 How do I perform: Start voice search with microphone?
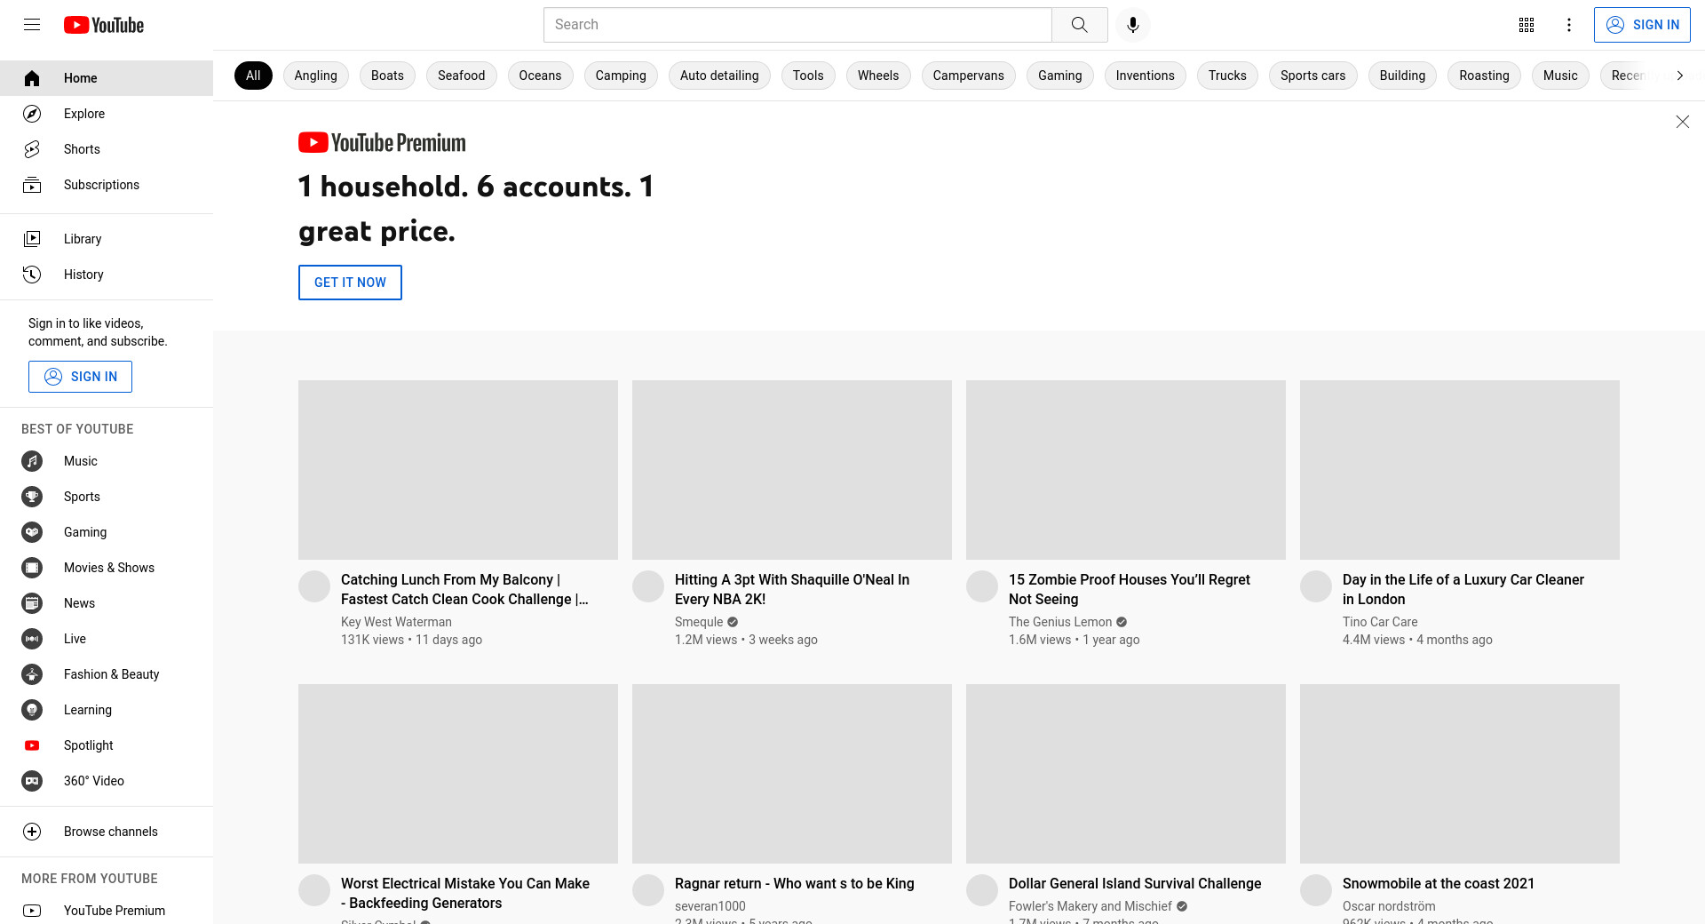pyautogui.click(x=1133, y=25)
